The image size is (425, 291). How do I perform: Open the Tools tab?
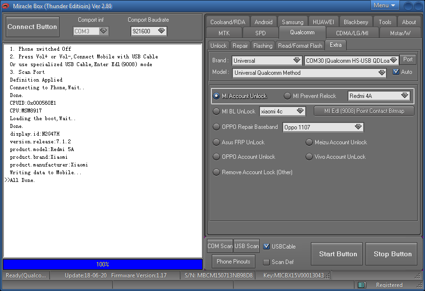(x=385, y=22)
